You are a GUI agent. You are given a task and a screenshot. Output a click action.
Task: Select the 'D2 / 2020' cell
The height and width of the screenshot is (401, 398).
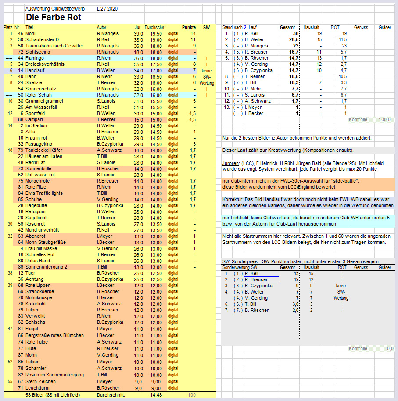[x=107, y=9]
